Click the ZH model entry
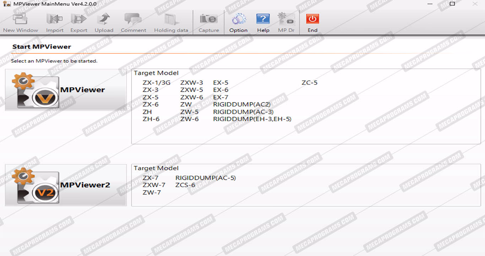The image size is (485, 256). coord(147,112)
